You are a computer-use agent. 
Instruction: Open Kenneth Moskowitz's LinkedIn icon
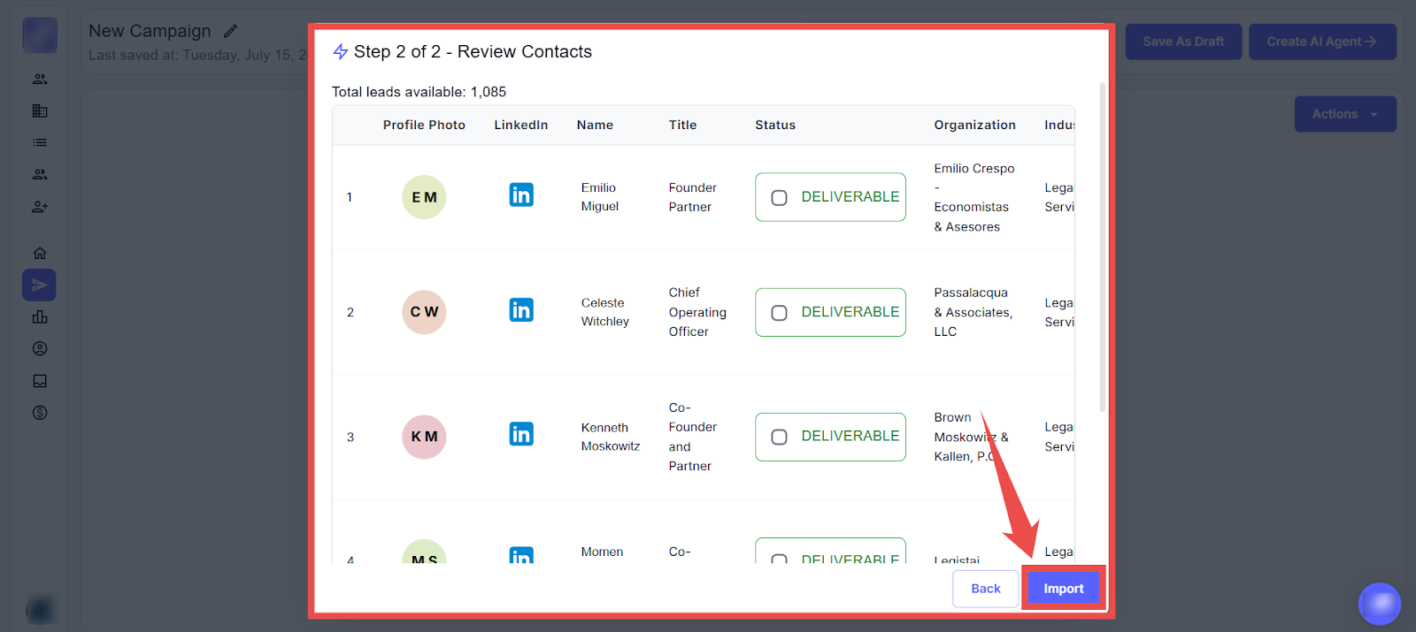click(521, 434)
